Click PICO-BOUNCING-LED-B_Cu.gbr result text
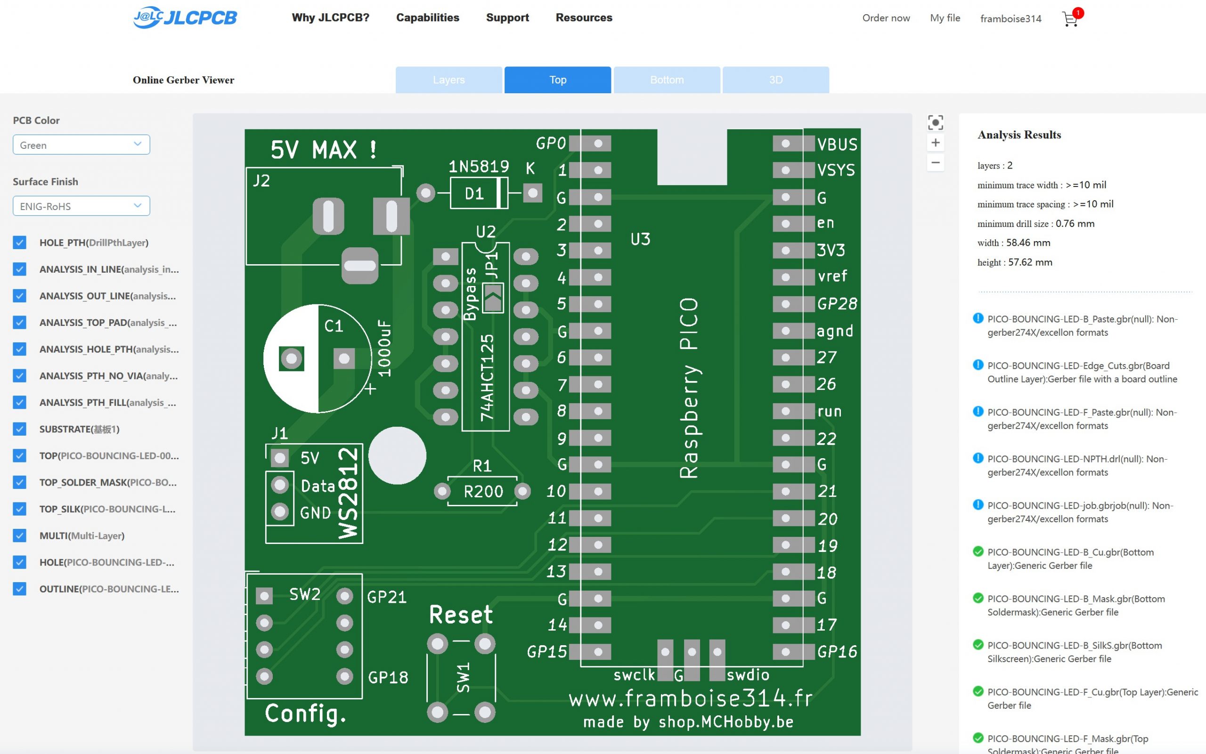Screen dimensions: 1206x754 (1070, 559)
